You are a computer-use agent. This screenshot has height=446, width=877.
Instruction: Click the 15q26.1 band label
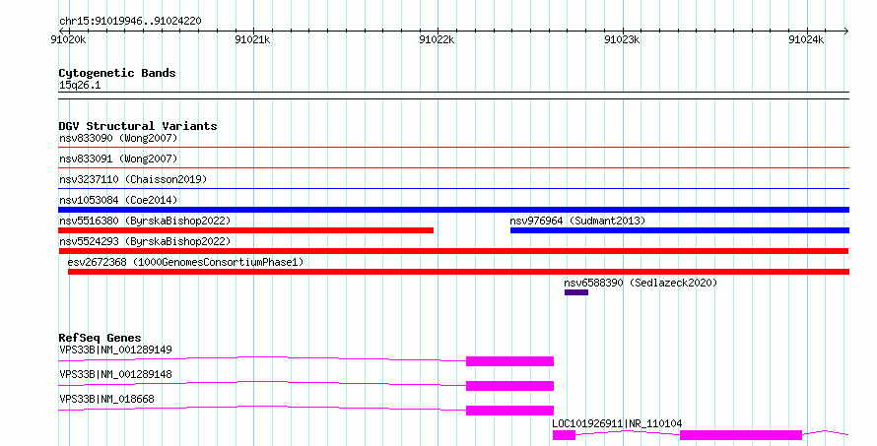[x=80, y=86]
